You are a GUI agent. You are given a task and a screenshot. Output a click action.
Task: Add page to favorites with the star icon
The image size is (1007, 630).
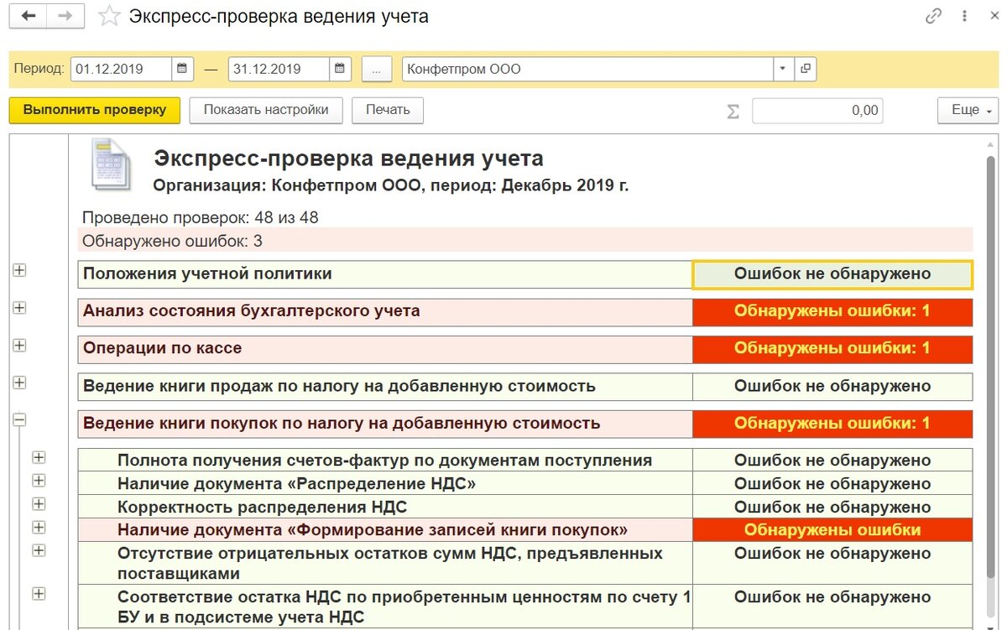click(109, 17)
